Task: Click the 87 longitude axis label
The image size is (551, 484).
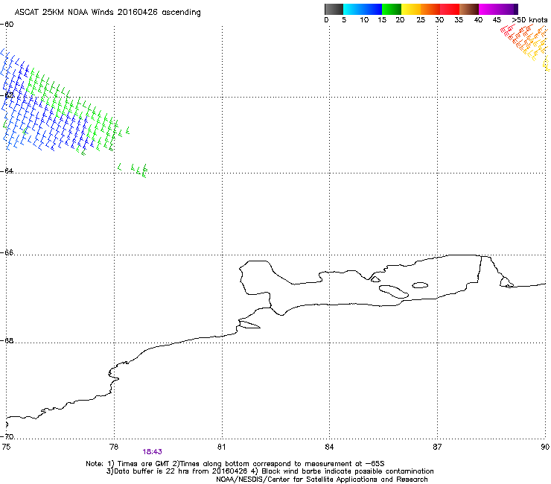Action: [x=437, y=447]
